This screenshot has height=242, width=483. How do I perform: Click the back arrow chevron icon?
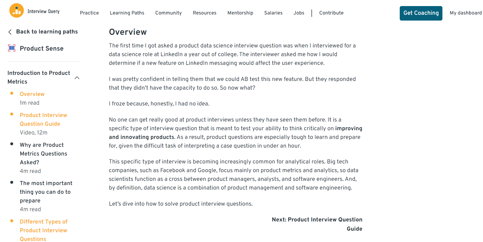(10, 32)
